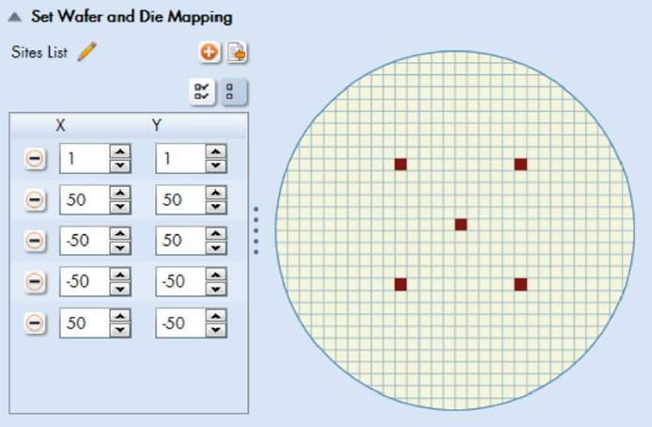Increase Y value in row -50, -50
The height and width of the screenshot is (427, 652).
(x=216, y=275)
